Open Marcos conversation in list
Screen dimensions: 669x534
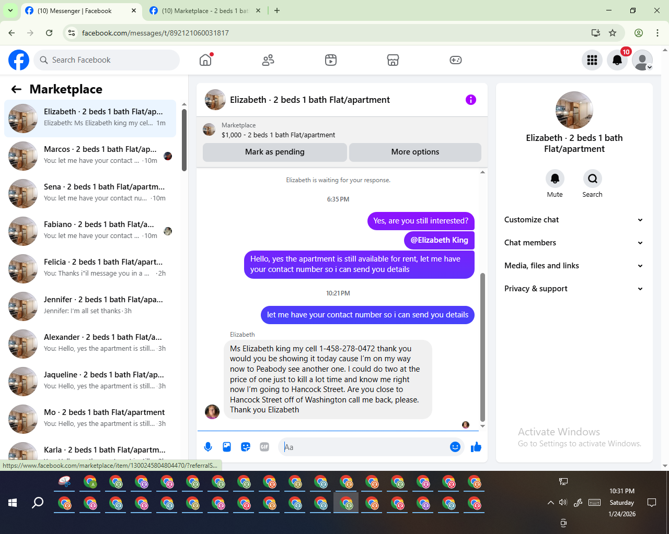(x=90, y=156)
